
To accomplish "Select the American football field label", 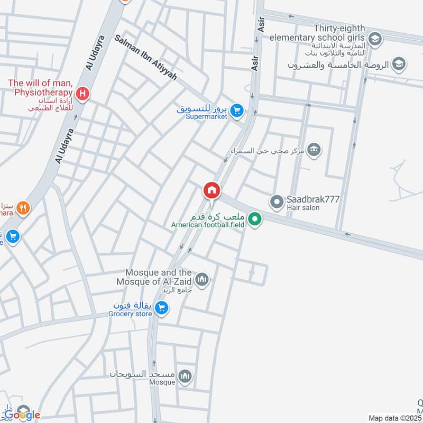I will [x=208, y=224].
